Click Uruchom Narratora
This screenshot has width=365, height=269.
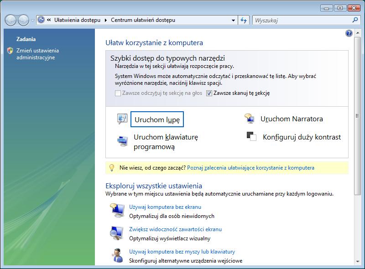292,119
